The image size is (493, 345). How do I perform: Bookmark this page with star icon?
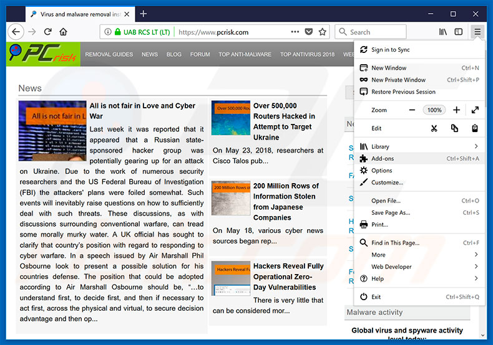point(323,32)
